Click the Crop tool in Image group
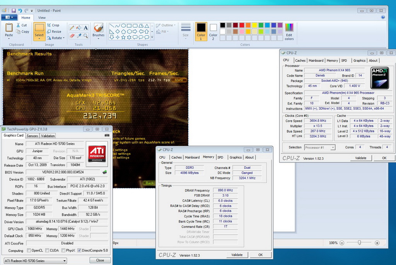Viewport: 396px width, 265px height. coord(53,25)
